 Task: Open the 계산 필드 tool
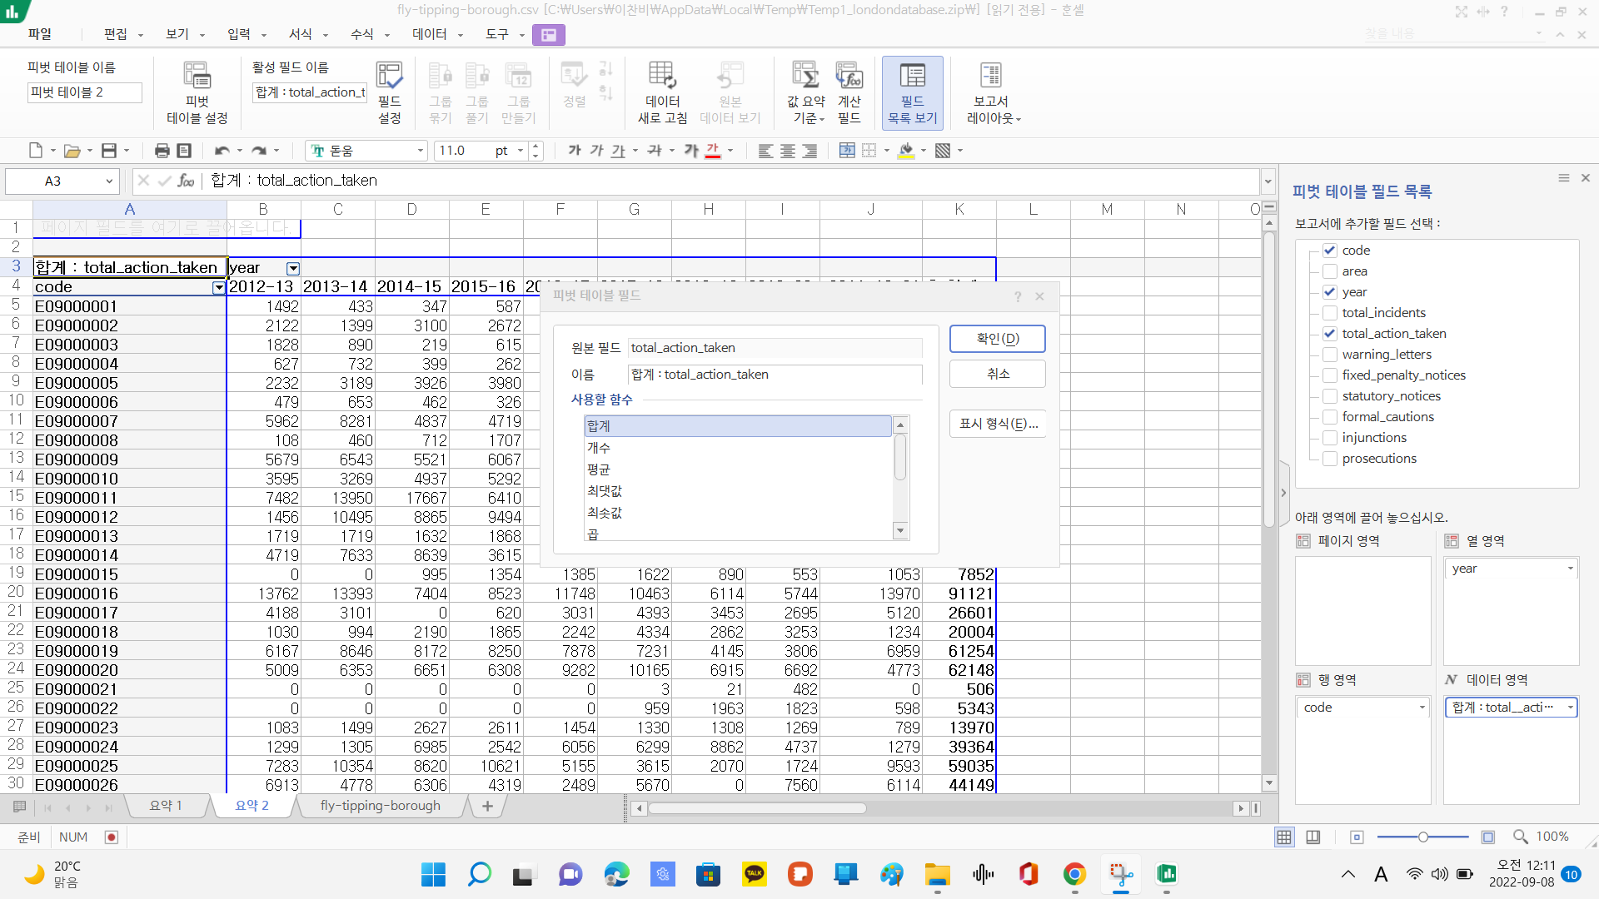point(849,77)
